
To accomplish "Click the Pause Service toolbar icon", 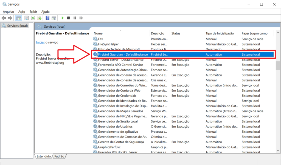I will click(75, 18).
